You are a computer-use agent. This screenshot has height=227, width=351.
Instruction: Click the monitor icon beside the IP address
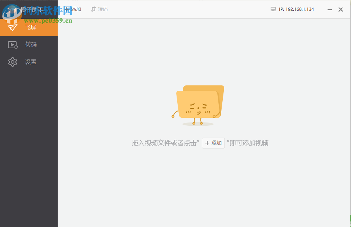273,9
